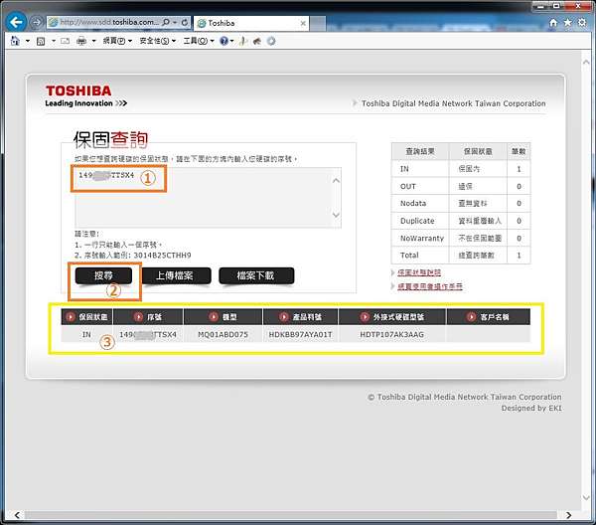Click the search magnifier in the address bar
Screen dimensions: 596x525
click(166, 23)
